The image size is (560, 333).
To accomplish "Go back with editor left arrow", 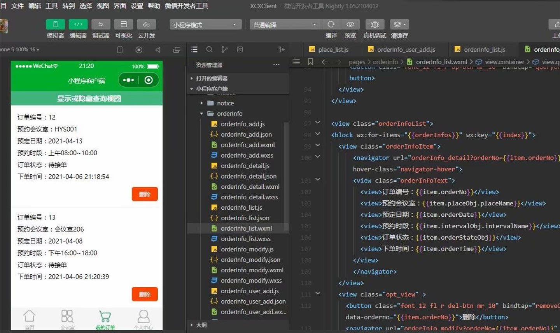I will point(325,62).
